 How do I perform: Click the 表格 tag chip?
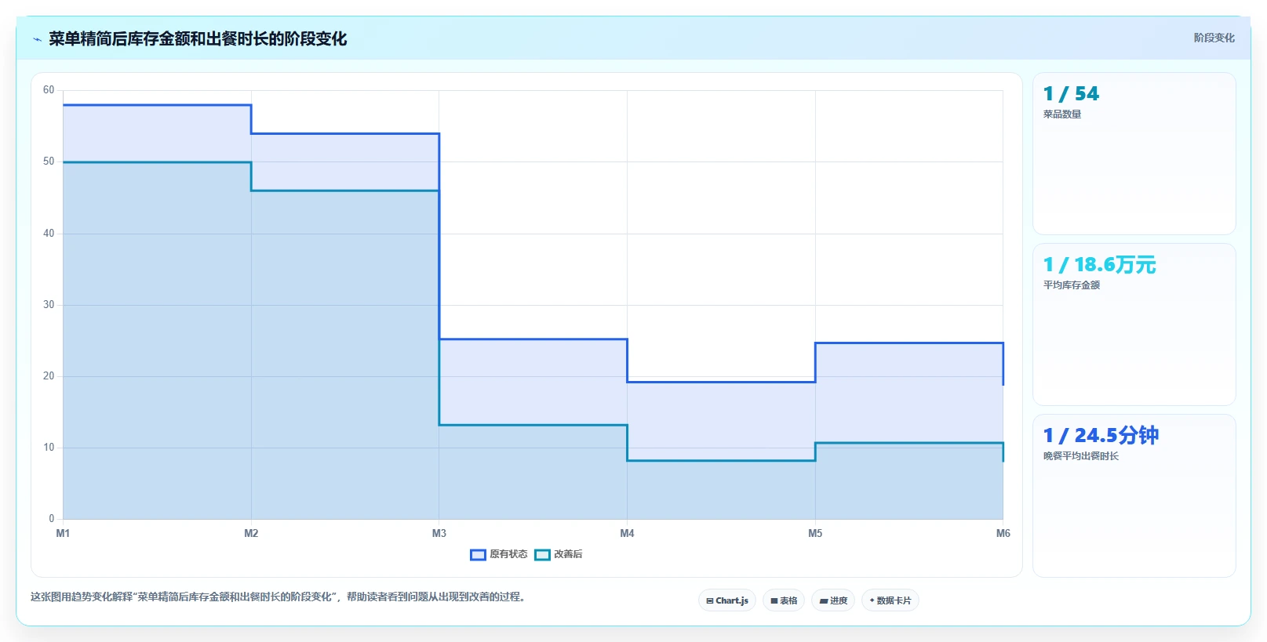(x=784, y=600)
